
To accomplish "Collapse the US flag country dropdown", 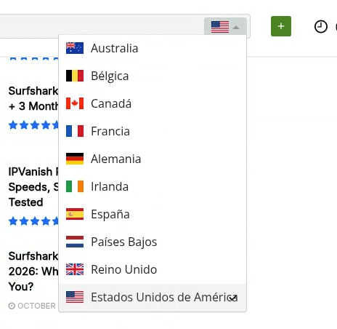I will tap(225, 27).
